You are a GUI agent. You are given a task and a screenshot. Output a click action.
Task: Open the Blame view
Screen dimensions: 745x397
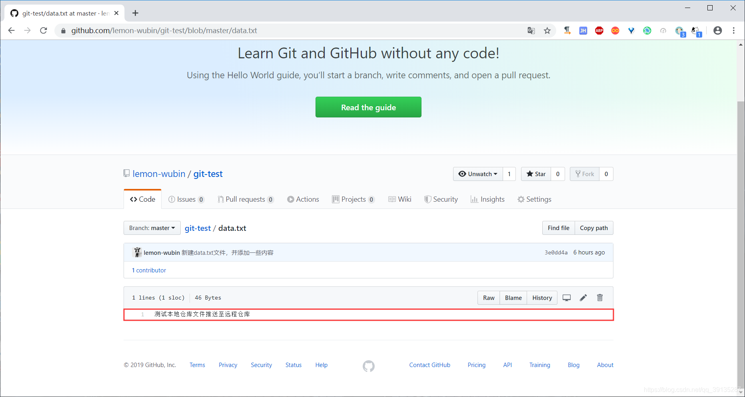513,298
